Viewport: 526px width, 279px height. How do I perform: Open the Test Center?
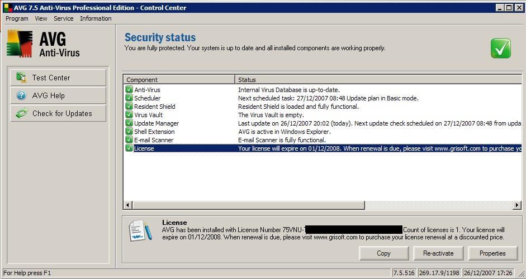pos(58,78)
